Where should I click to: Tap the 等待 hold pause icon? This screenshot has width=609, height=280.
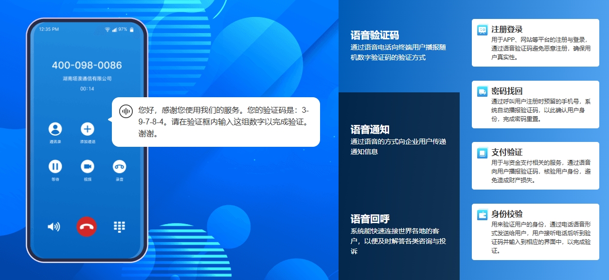click(55, 167)
